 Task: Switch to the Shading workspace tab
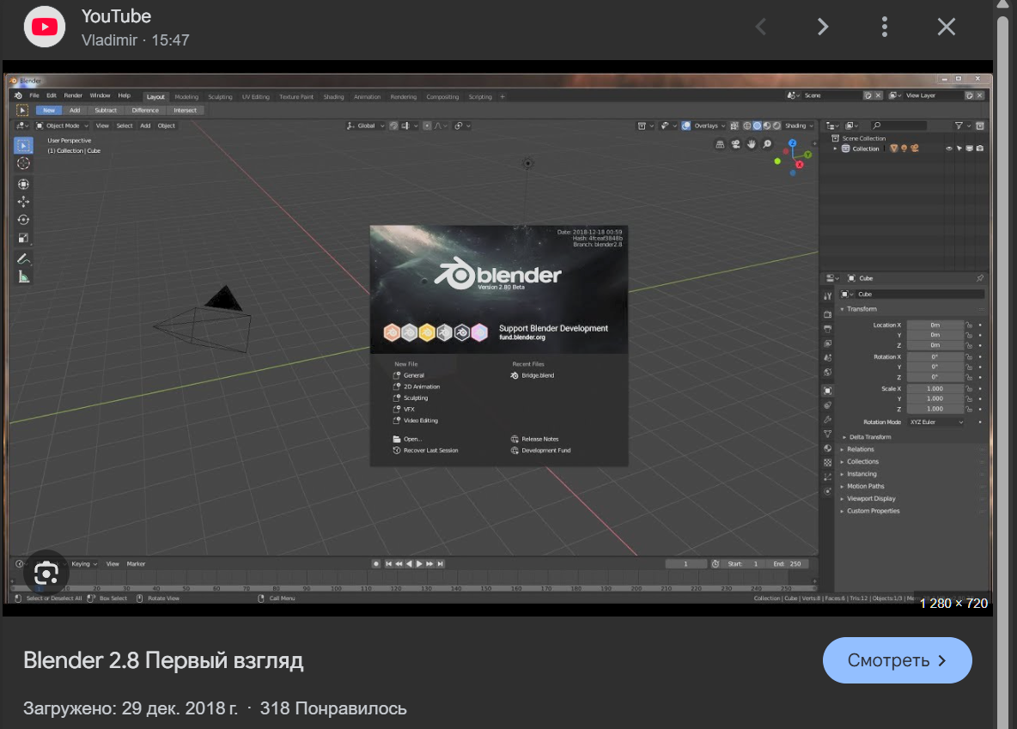pos(333,97)
